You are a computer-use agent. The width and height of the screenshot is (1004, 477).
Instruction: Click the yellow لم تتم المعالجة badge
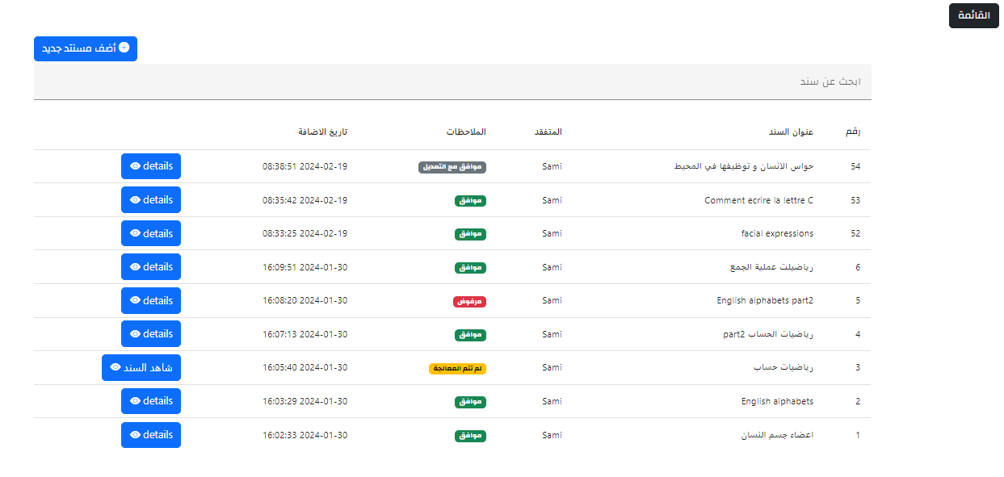(x=457, y=368)
